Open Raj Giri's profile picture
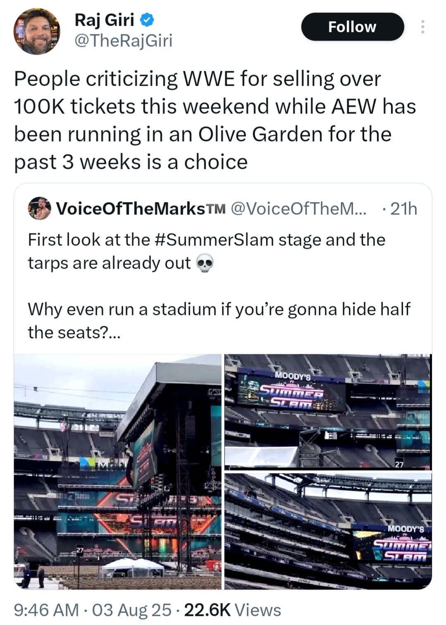 [37, 31]
